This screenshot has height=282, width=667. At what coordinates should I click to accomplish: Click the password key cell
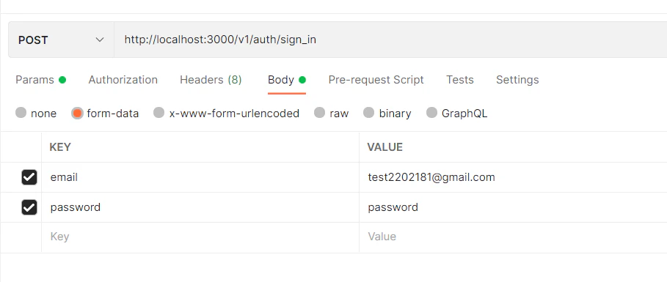200,207
